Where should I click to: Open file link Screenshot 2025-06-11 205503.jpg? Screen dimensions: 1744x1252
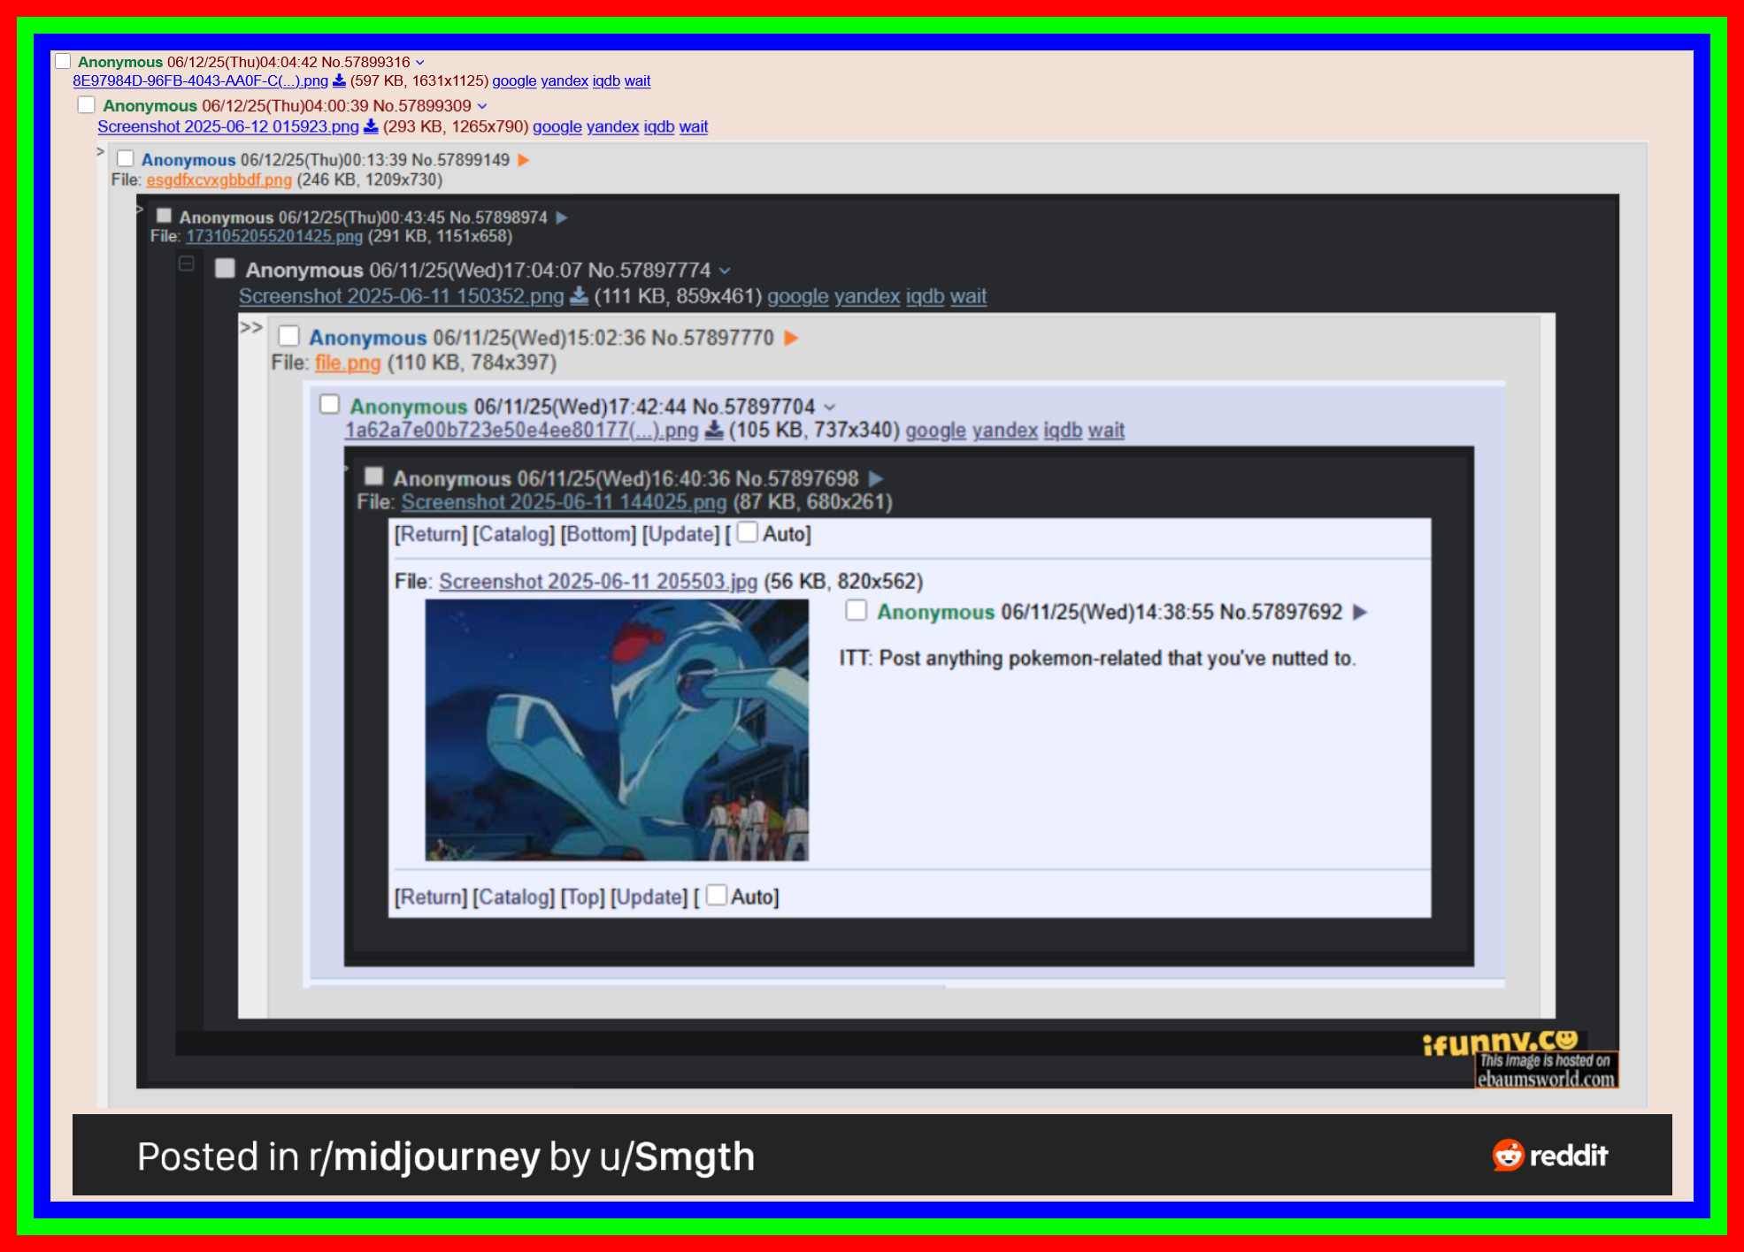coord(598,582)
